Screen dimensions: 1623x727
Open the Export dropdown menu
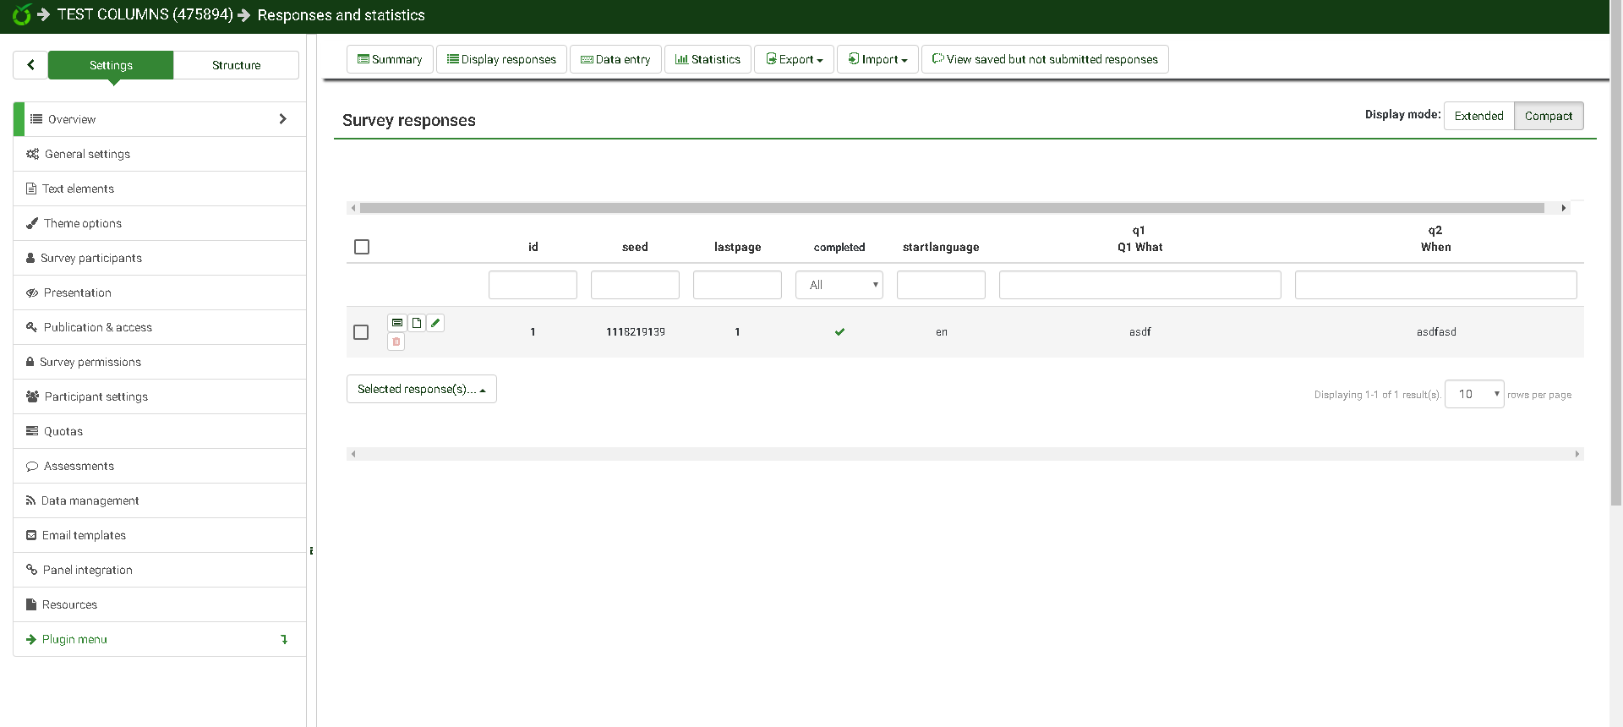(794, 59)
